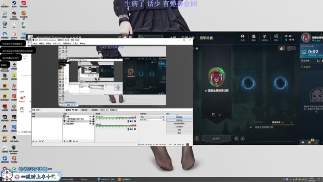Viewport: 323px width, 182px height.
Task: Click Select Font button in source toolbar
Action: click(84, 110)
